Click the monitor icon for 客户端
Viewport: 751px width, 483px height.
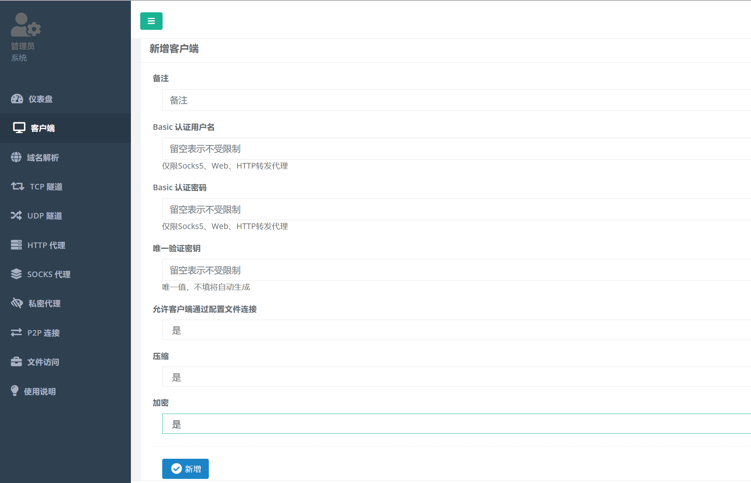pyautogui.click(x=19, y=128)
